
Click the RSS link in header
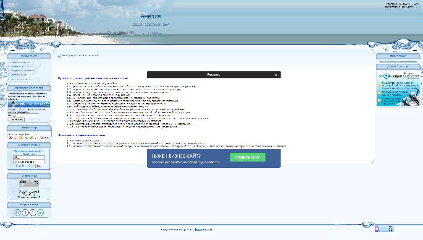[418, 8]
